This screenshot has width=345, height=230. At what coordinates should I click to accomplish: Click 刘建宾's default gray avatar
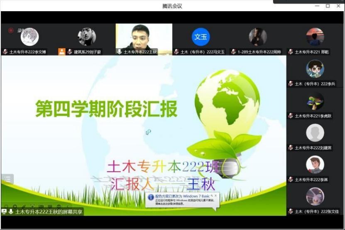[x=315, y=133]
